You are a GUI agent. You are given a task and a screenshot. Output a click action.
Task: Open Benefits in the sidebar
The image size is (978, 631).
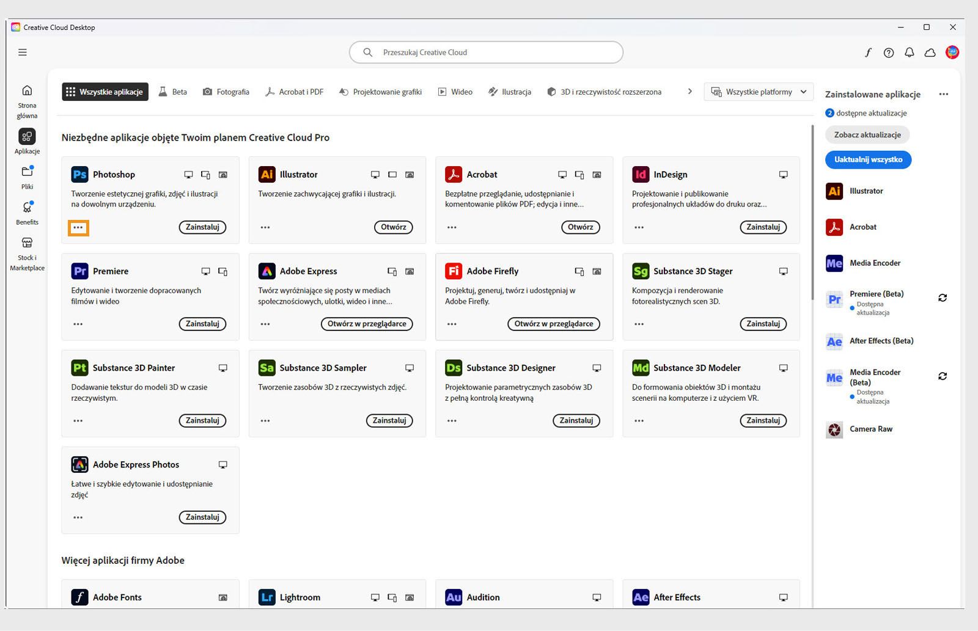pyautogui.click(x=27, y=213)
